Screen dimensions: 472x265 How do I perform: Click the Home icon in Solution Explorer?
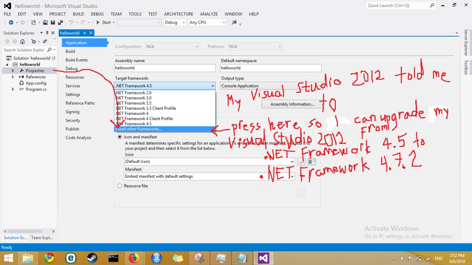coord(22,41)
